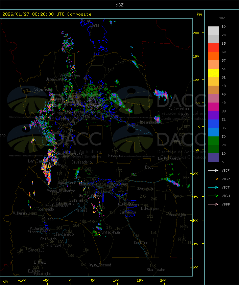Click the UTC Composite timestamp text

click(x=47, y=14)
